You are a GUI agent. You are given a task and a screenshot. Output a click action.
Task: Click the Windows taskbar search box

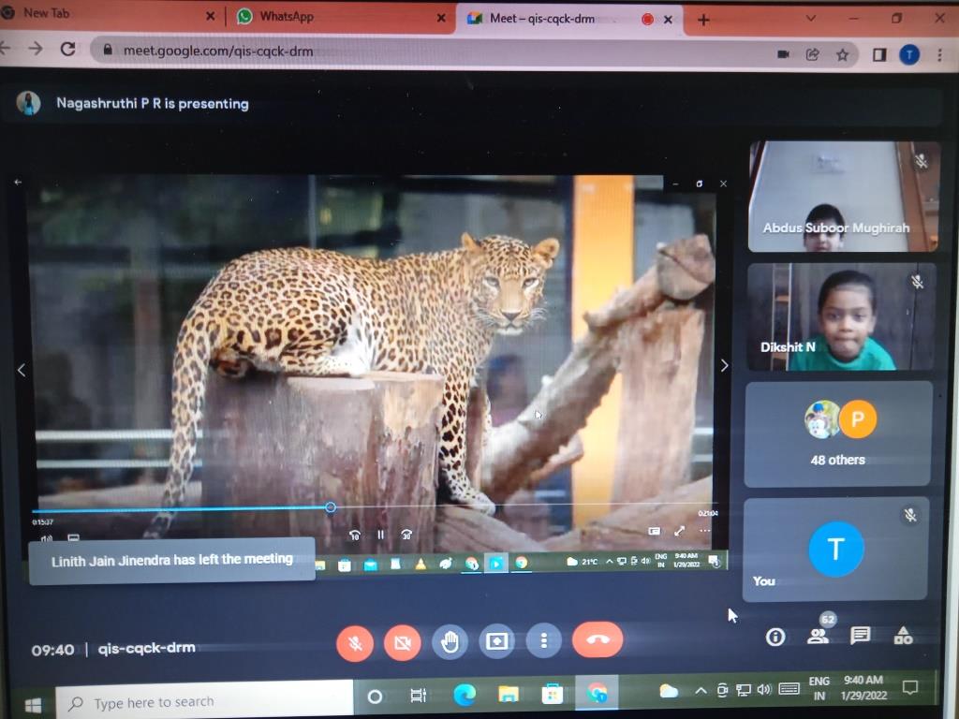coord(206,701)
